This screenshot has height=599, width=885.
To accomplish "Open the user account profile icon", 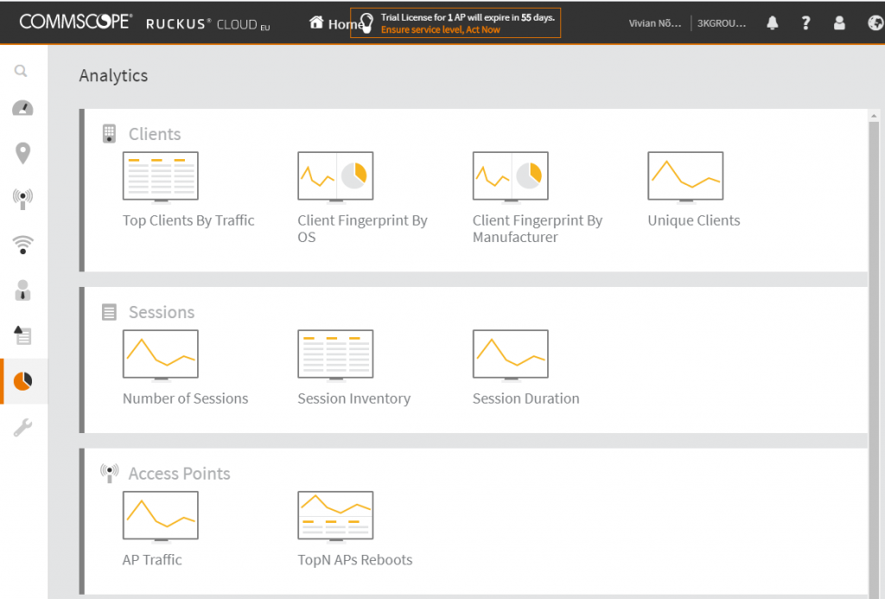I will pos(839,23).
